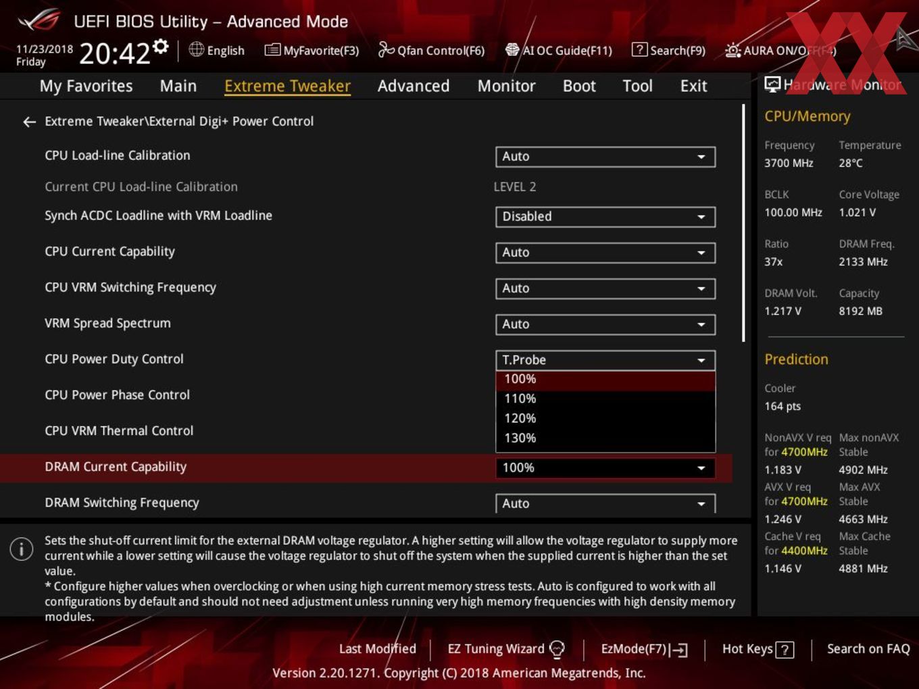Open MyFavorite(F3) list
The height and width of the screenshot is (689, 919).
(x=312, y=50)
